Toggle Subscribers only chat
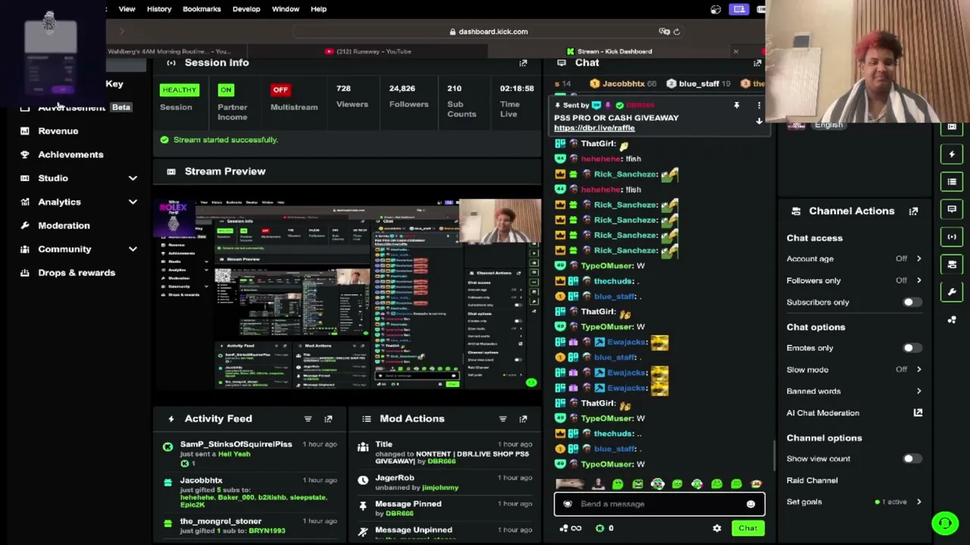This screenshot has width=970, height=545. (x=912, y=302)
